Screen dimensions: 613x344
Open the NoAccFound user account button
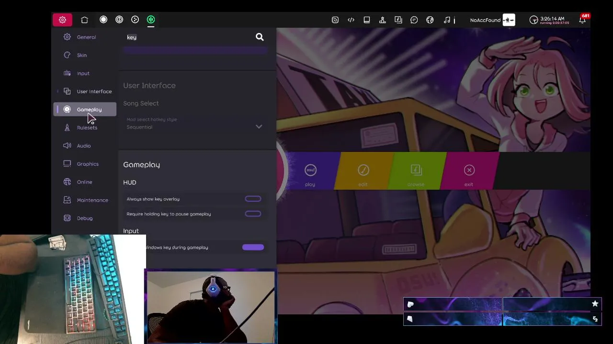click(x=492, y=20)
